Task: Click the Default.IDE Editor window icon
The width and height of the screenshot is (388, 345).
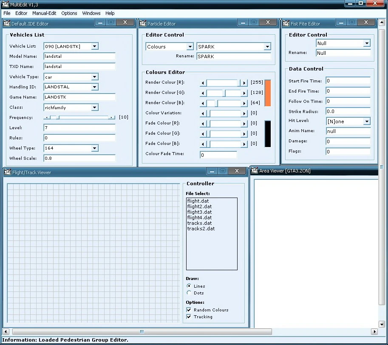Action: coord(7,23)
